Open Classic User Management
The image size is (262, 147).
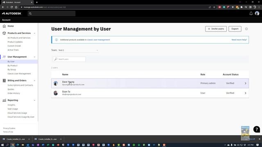click(19, 73)
